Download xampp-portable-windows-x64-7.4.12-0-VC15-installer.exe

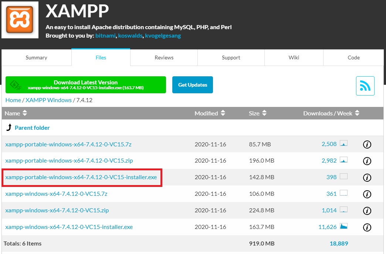pos(81,177)
